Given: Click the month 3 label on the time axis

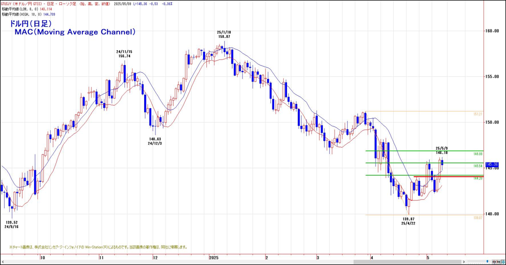Looking at the screenshot, I should point(318,258).
